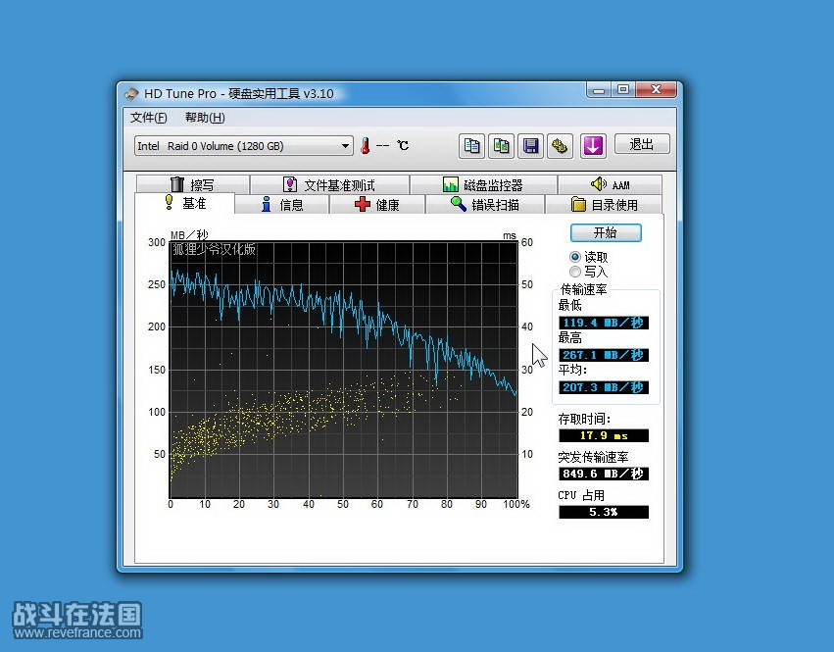The height and width of the screenshot is (652, 834).
Task: Click the burst rate value 849.6 MB/秒
Action: point(604,474)
